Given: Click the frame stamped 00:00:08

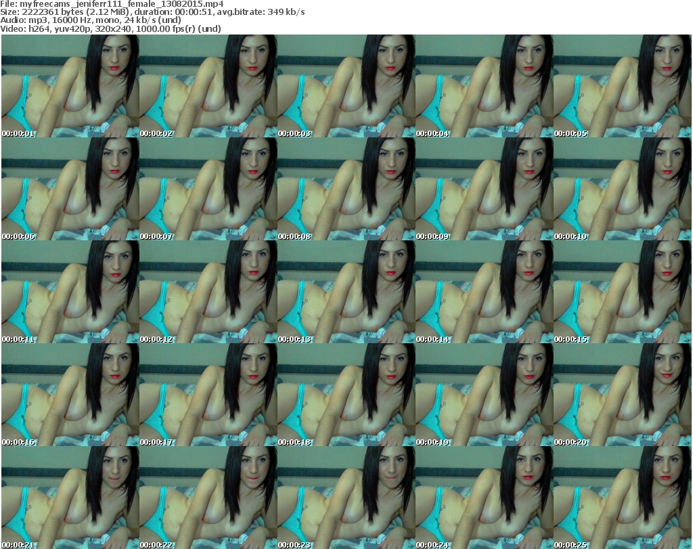Looking at the screenshot, I should click(346, 189).
